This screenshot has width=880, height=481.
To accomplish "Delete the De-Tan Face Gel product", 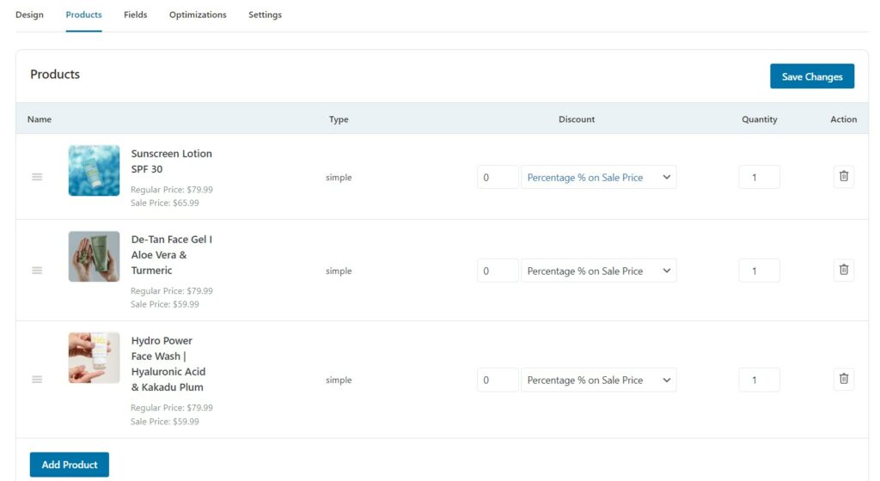I will pos(844,271).
